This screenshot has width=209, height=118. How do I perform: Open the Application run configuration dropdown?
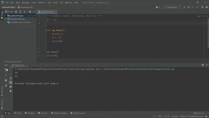click(172, 7)
